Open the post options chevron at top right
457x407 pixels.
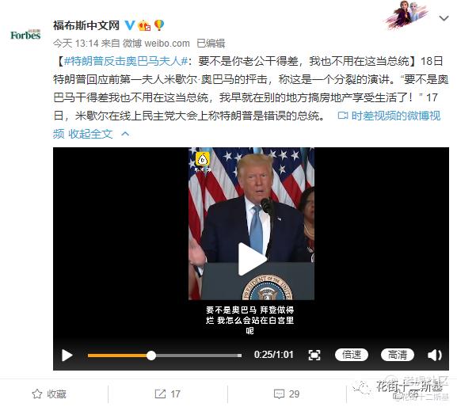[x=444, y=18]
